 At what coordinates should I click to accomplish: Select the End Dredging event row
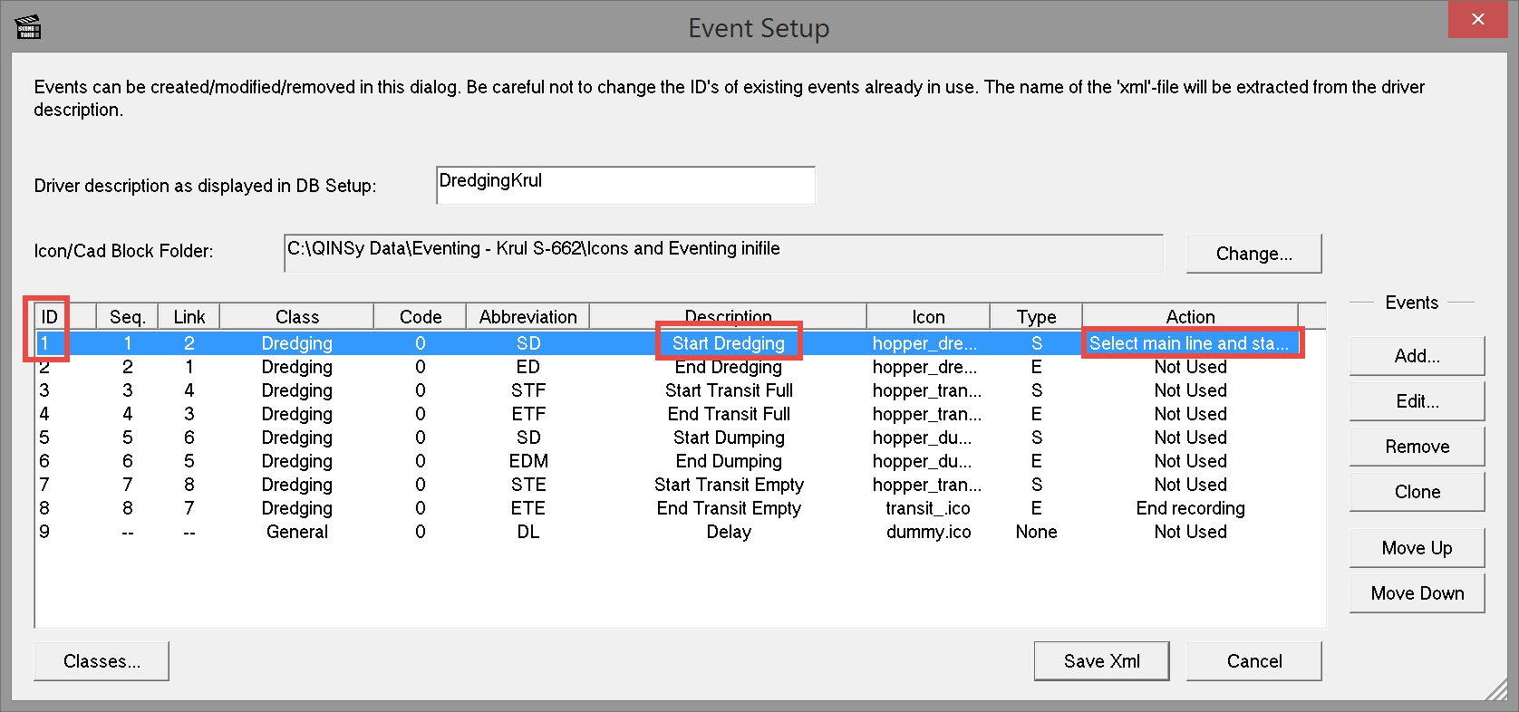click(728, 367)
